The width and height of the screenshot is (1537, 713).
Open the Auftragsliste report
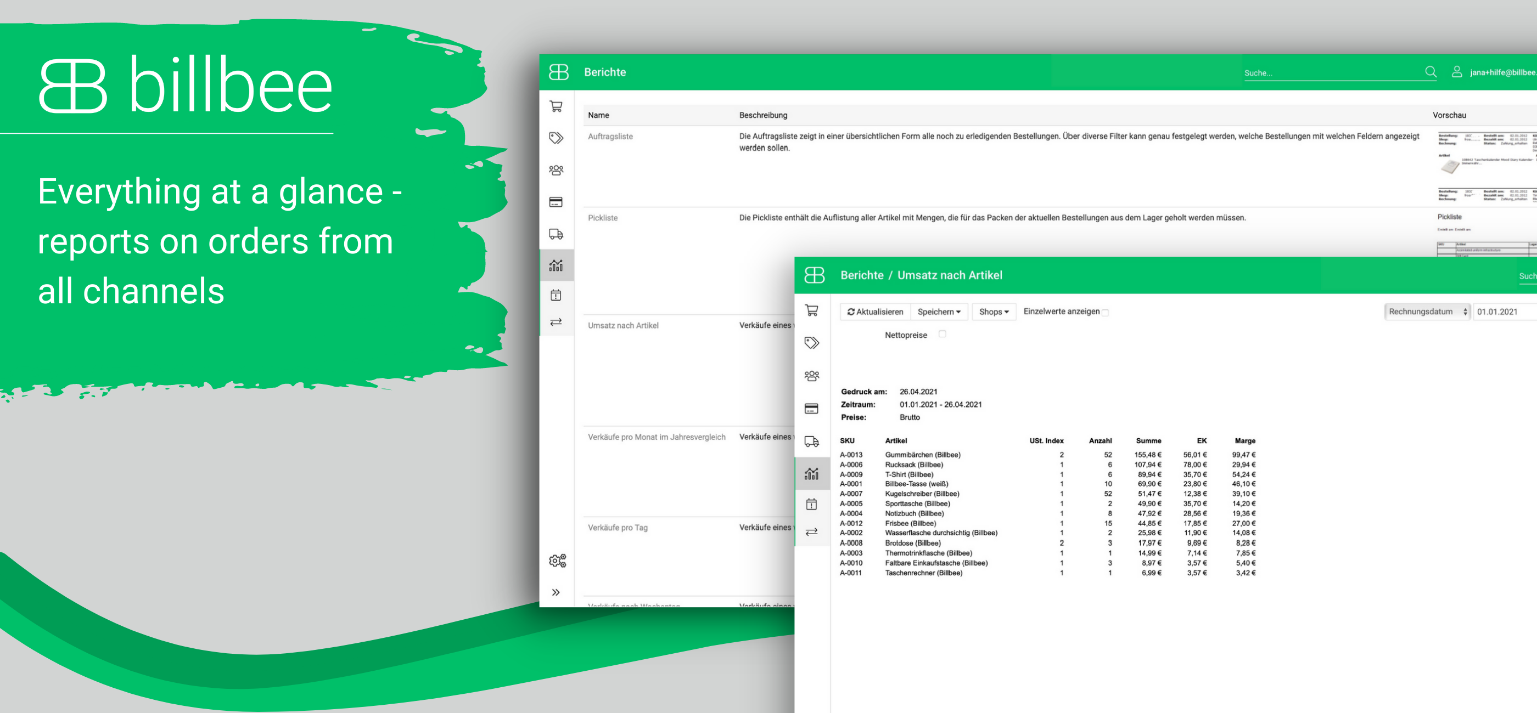tap(610, 137)
